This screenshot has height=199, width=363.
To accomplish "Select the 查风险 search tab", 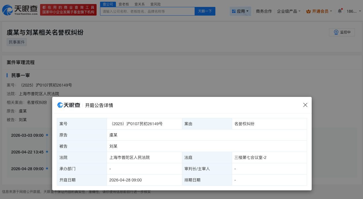I will tap(156, 4).
